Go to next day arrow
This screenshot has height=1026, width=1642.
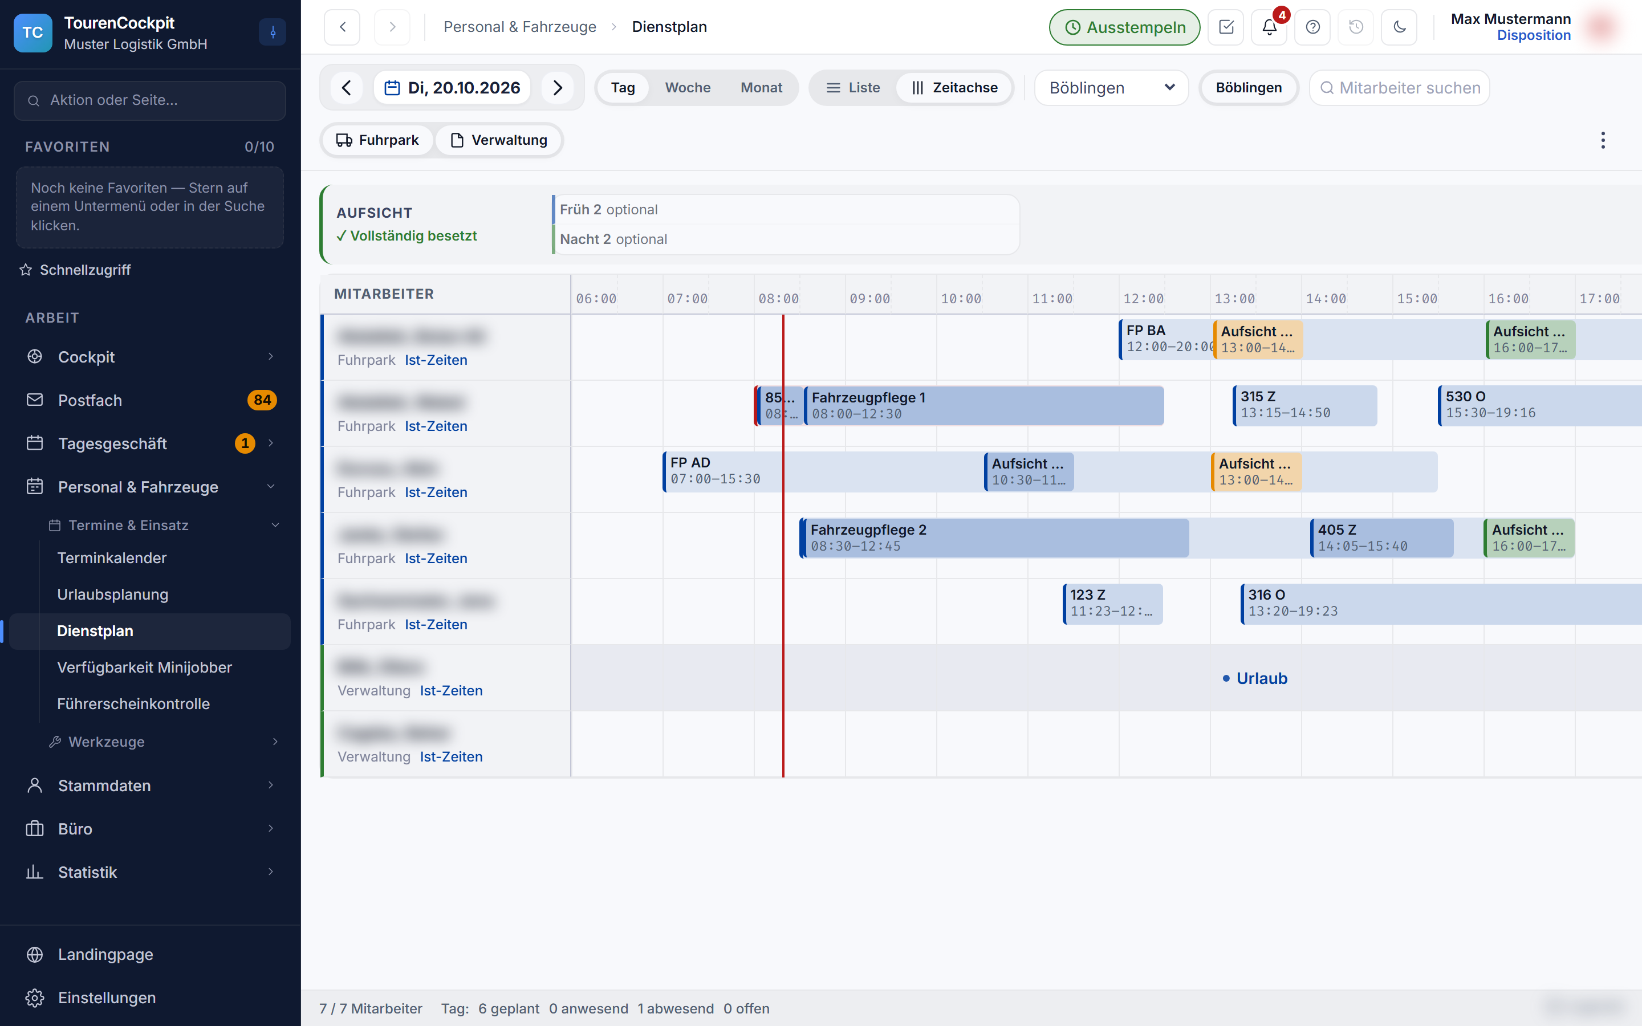558,88
